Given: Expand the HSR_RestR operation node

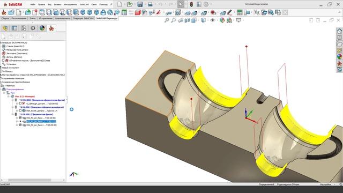Looking at the screenshot, I should coord(17,111).
